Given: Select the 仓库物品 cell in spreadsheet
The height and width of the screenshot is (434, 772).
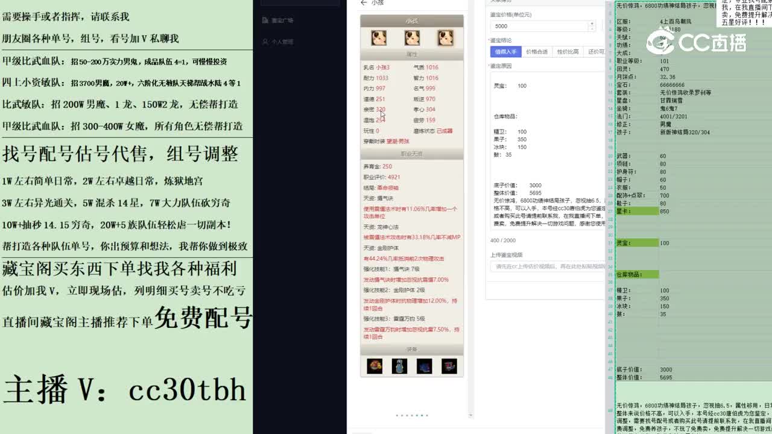Looking at the screenshot, I should pyautogui.click(x=636, y=275).
